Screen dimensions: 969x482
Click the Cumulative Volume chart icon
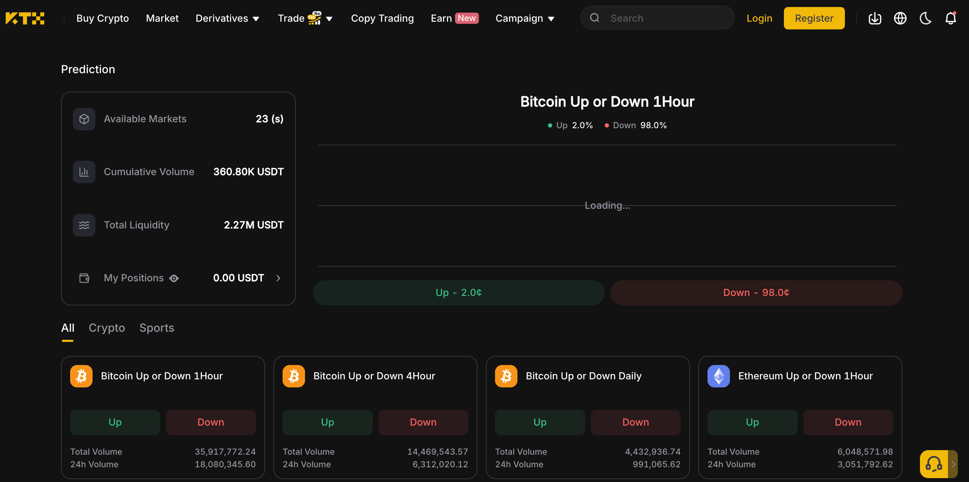click(x=84, y=172)
